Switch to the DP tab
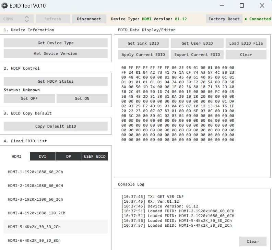Image resolution: width=272 pixels, height=250 pixels. 69,156
